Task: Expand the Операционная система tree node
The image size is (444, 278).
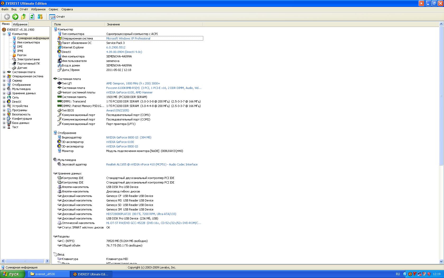Action: 4,76
